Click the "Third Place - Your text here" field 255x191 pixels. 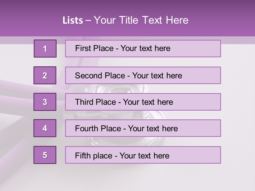143,102
